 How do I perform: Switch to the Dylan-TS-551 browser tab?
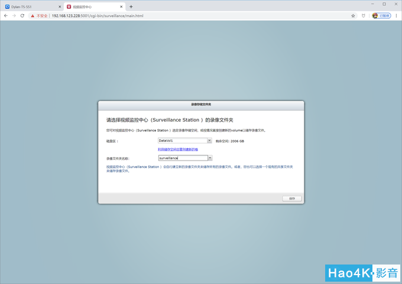[31, 6]
